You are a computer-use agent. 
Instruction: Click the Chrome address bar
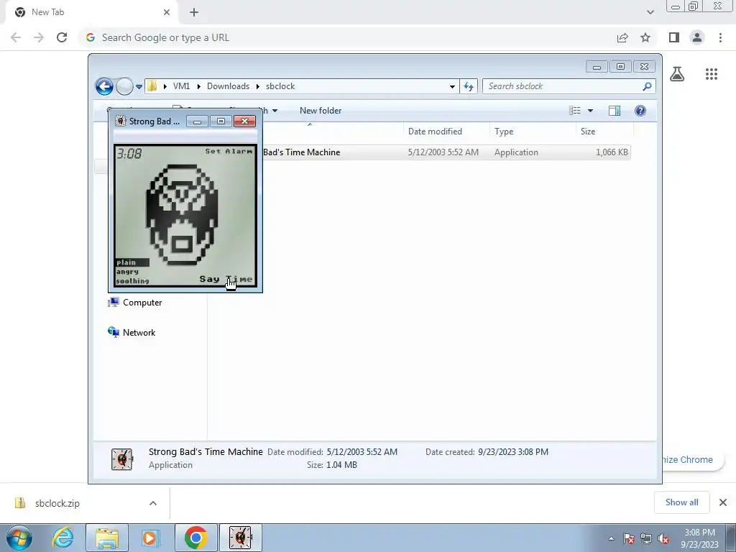click(x=347, y=37)
